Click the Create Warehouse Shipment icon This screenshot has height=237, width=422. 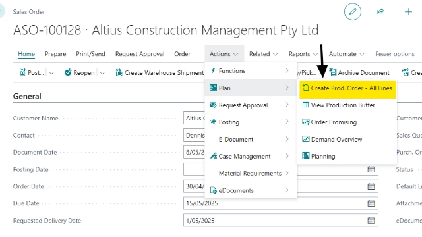[119, 72]
